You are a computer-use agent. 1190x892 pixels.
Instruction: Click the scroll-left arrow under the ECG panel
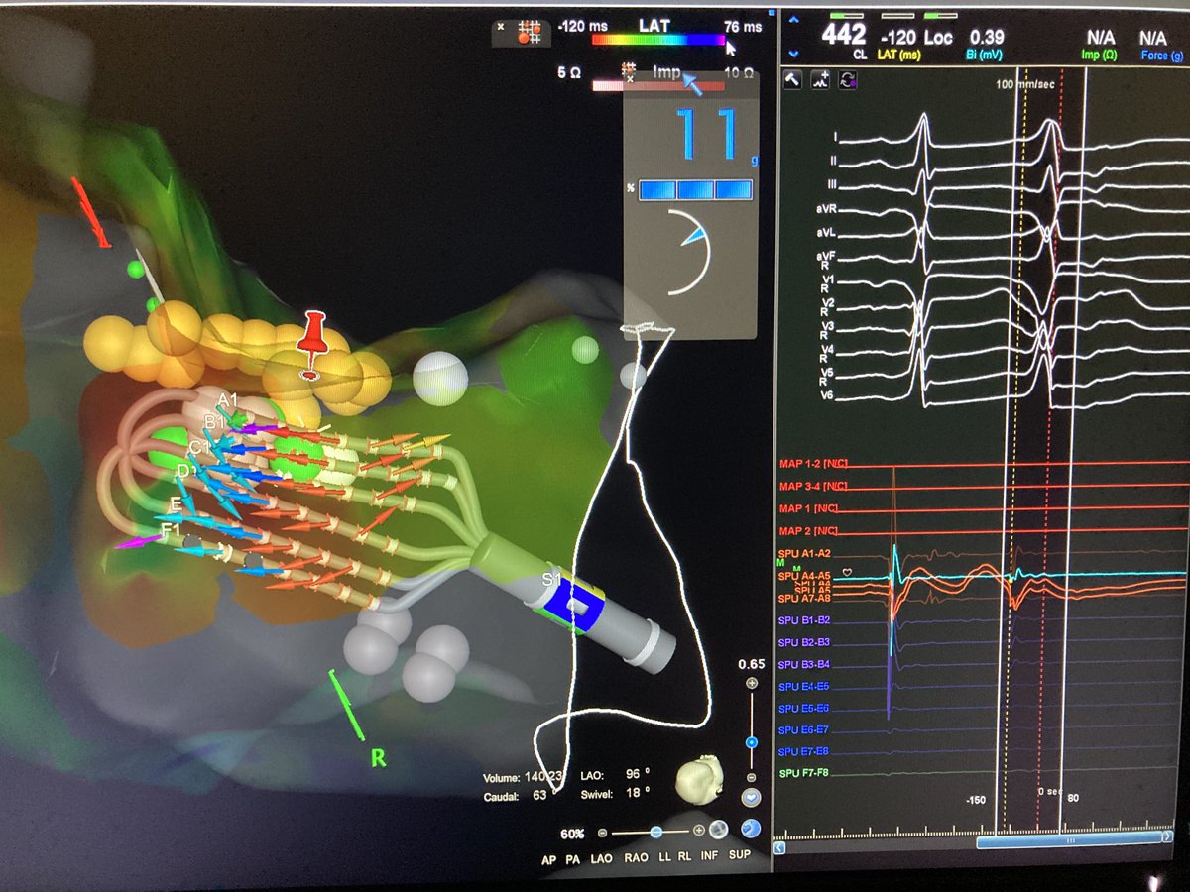(x=779, y=847)
